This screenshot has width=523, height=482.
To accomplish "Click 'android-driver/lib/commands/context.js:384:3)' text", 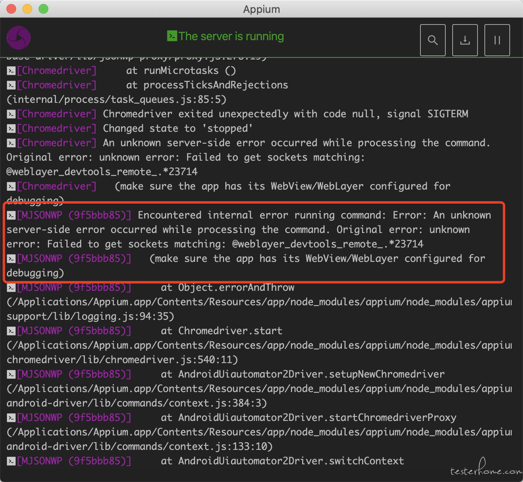I will [x=137, y=403].
